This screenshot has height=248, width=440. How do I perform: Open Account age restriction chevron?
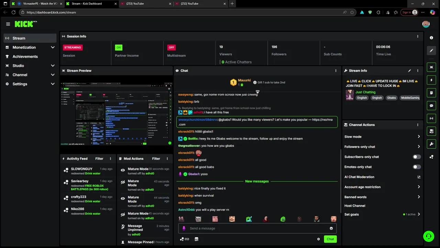click(419, 187)
